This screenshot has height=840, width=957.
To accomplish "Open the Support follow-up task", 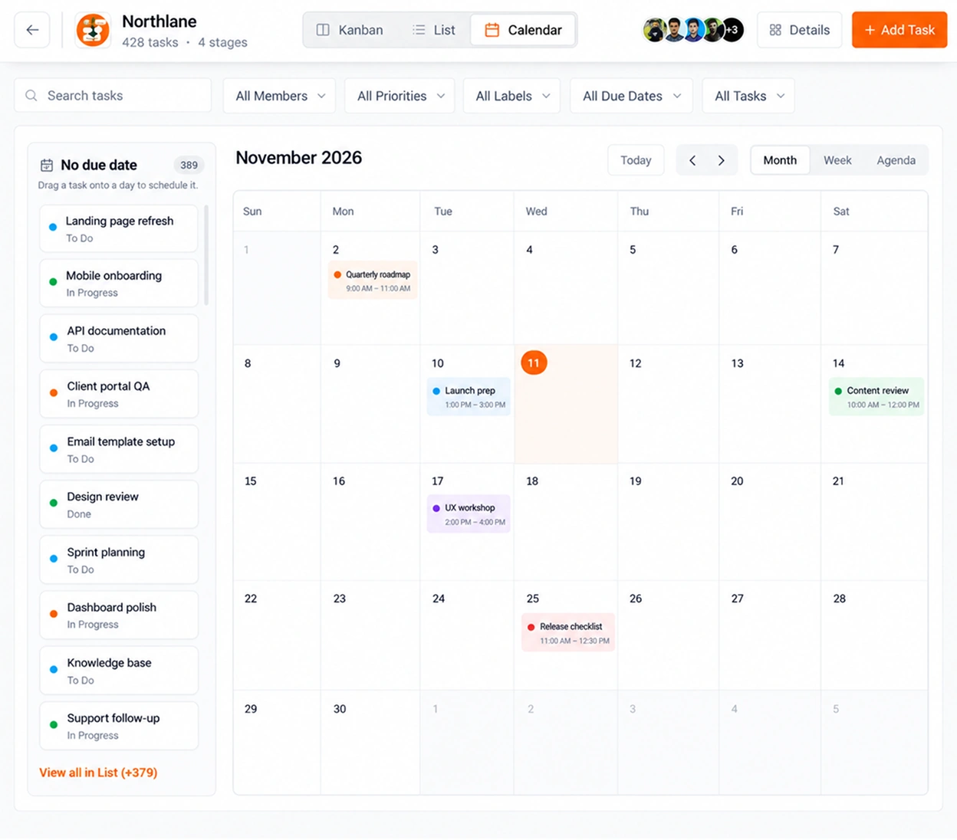I will (x=119, y=726).
